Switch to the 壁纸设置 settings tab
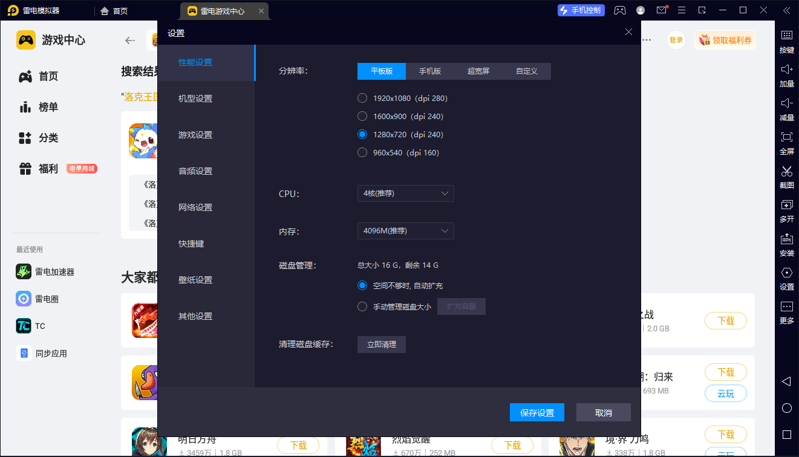 (206, 280)
